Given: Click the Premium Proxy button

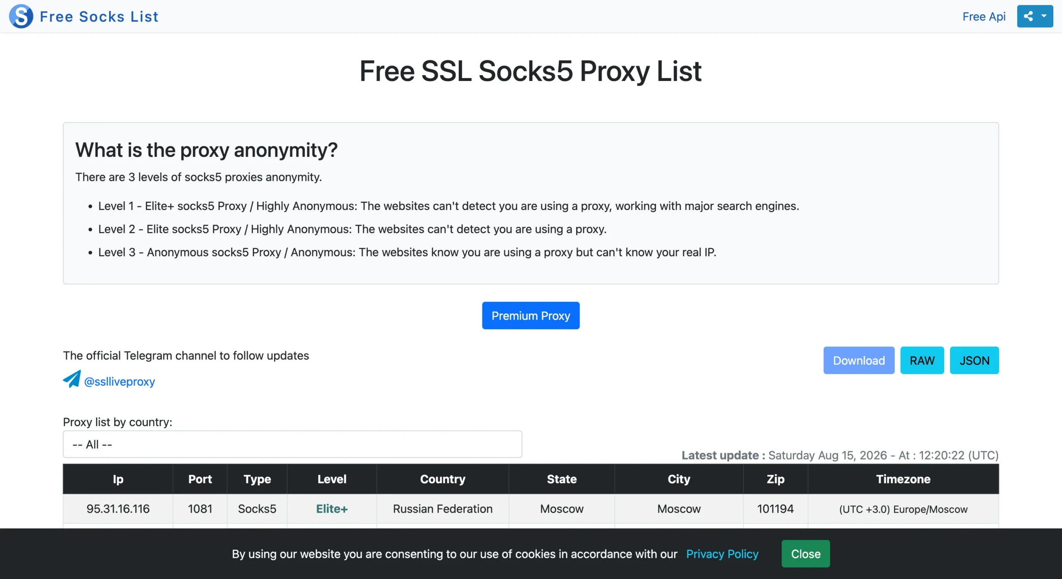Looking at the screenshot, I should click(x=531, y=315).
